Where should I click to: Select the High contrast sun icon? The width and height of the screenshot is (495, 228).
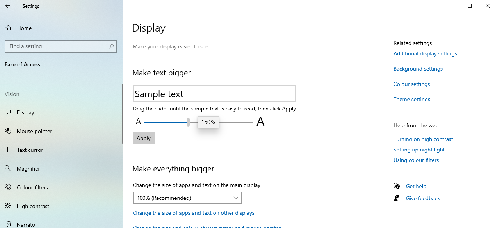[8, 206]
